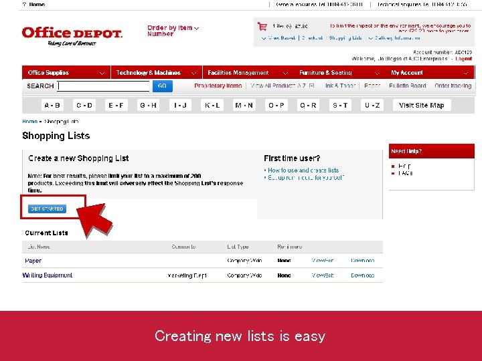The image size is (482, 361).
Task: Open View All Products A-Z link
Action: tap(283, 86)
